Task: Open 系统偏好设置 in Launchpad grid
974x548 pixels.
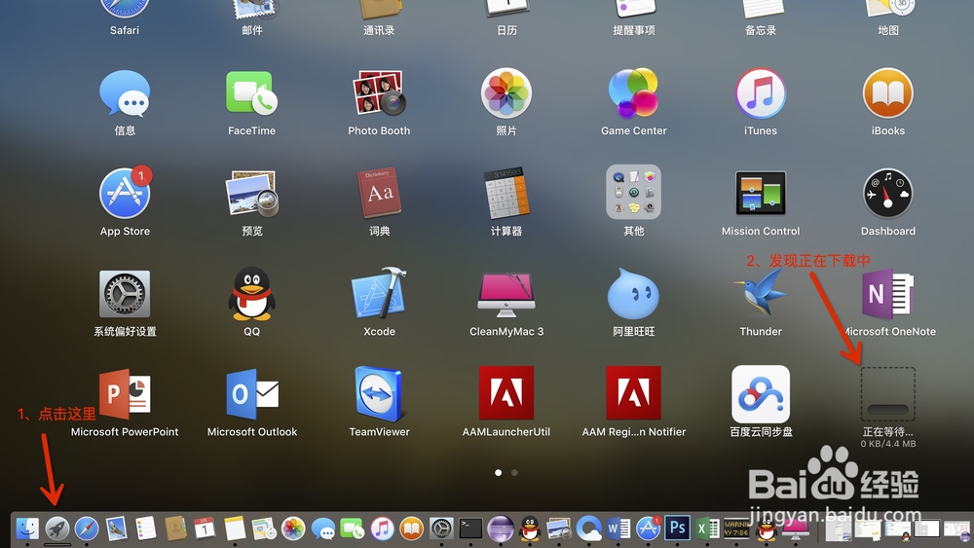Action: click(125, 294)
